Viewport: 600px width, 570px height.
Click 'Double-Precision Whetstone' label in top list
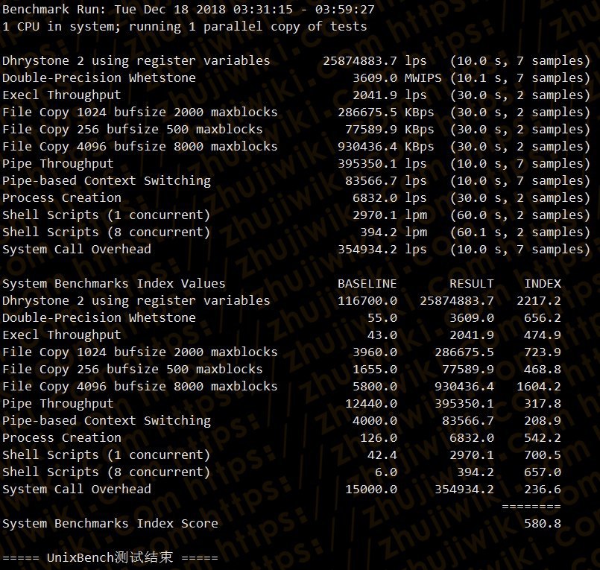pos(99,78)
